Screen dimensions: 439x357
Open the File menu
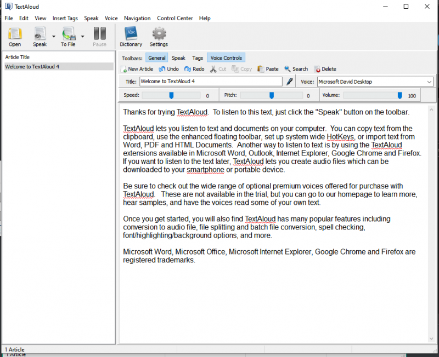[9, 18]
